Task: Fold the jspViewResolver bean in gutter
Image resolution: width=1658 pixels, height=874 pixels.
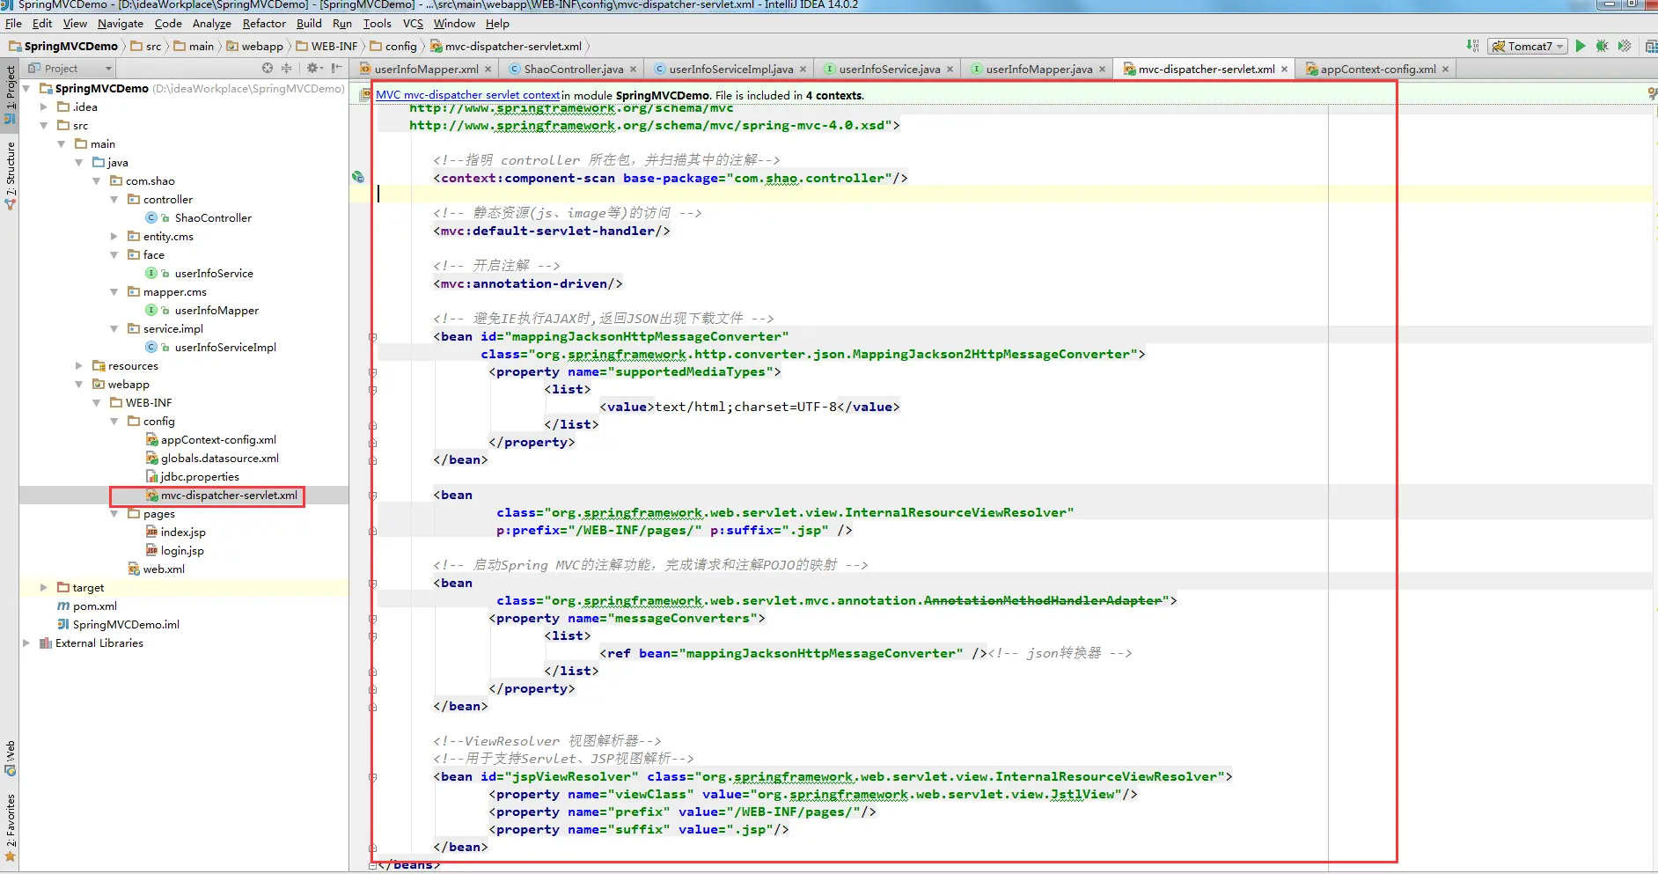Action: pyautogui.click(x=372, y=777)
